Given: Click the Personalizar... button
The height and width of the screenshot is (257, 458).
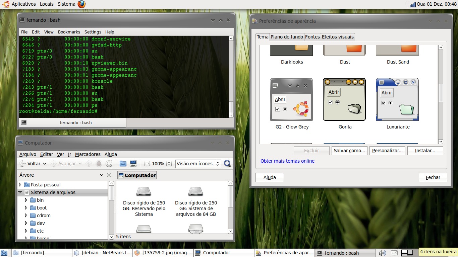Looking at the screenshot, I should [x=387, y=151].
